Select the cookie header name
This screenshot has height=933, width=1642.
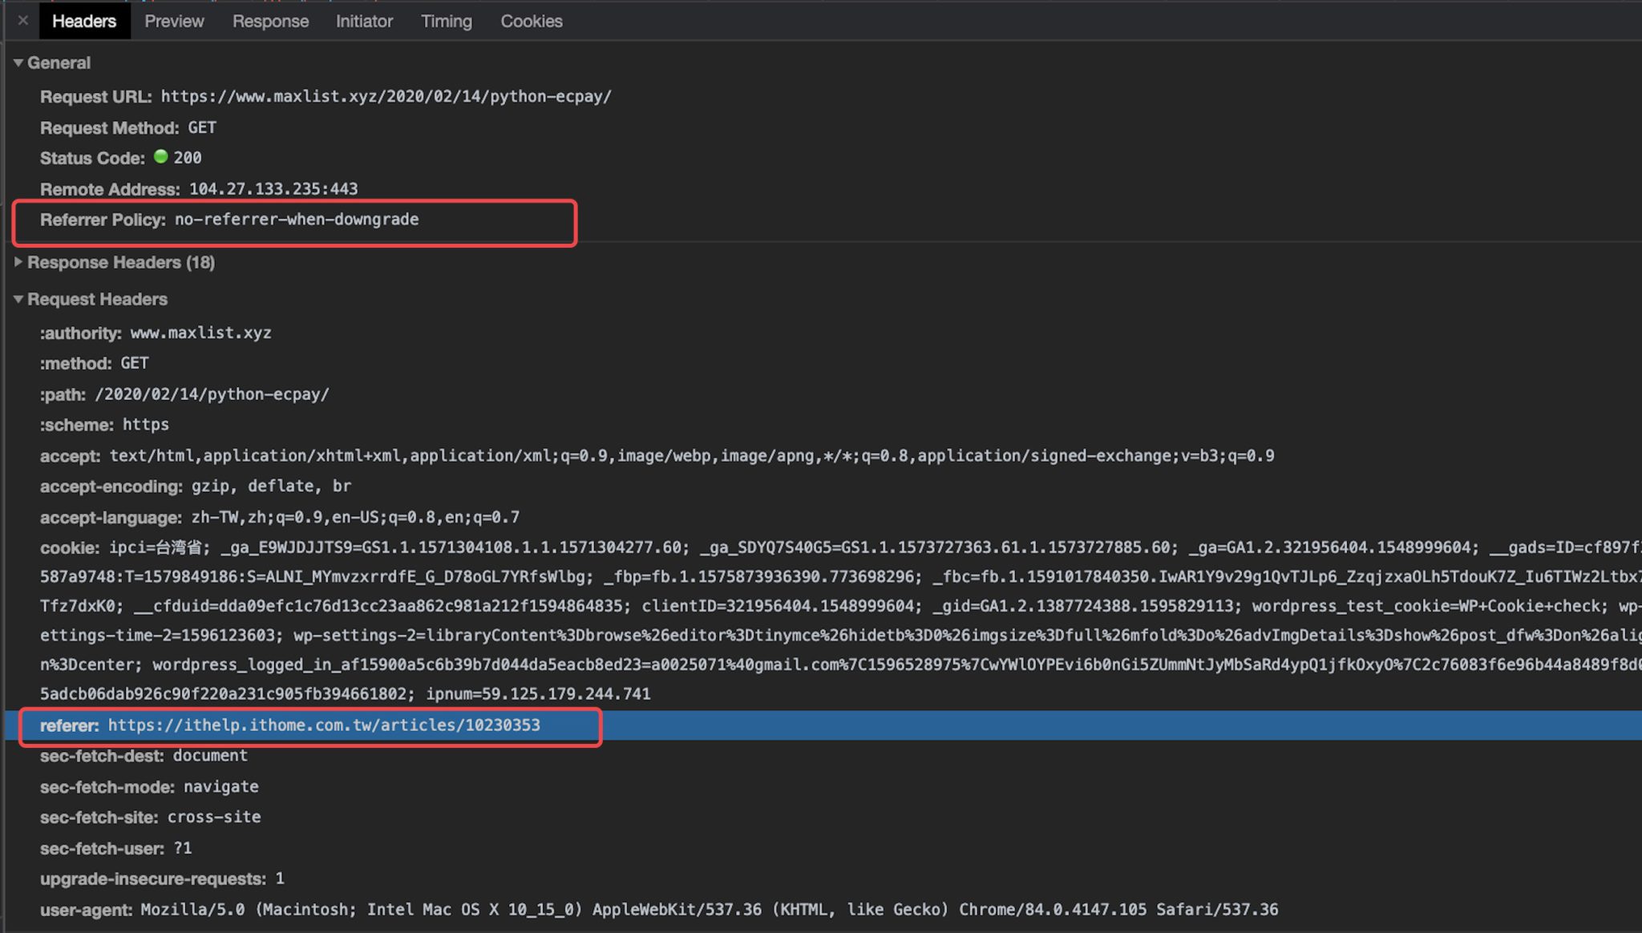point(69,547)
